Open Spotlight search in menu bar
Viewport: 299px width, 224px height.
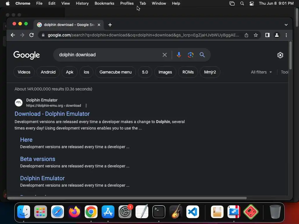click(x=242, y=3)
